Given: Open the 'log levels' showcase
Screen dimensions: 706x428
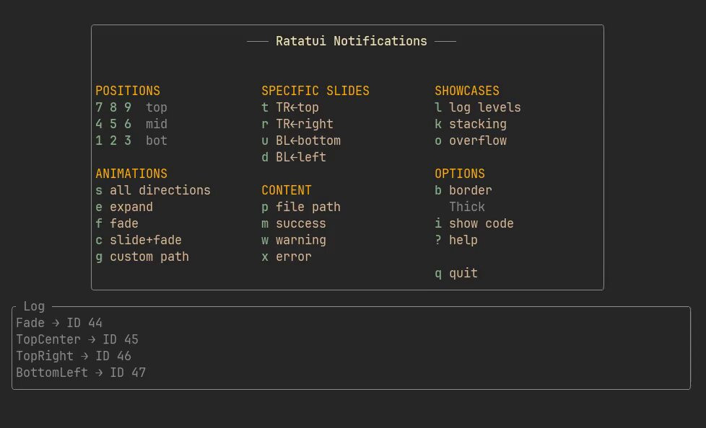Looking at the screenshot, I should click(x=484, y=108).
